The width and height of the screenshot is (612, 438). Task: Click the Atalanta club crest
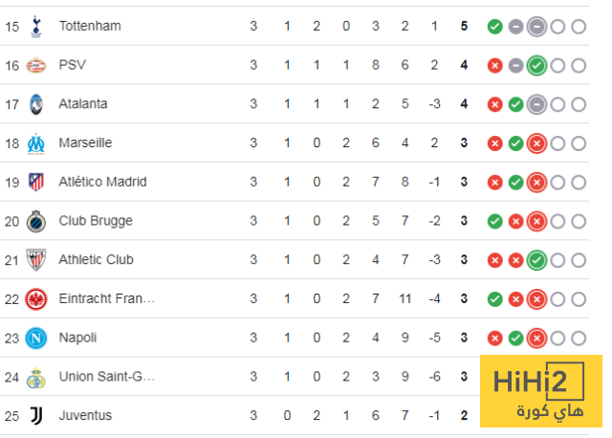37,104
